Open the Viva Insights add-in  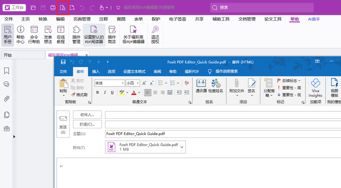[315, 87]
